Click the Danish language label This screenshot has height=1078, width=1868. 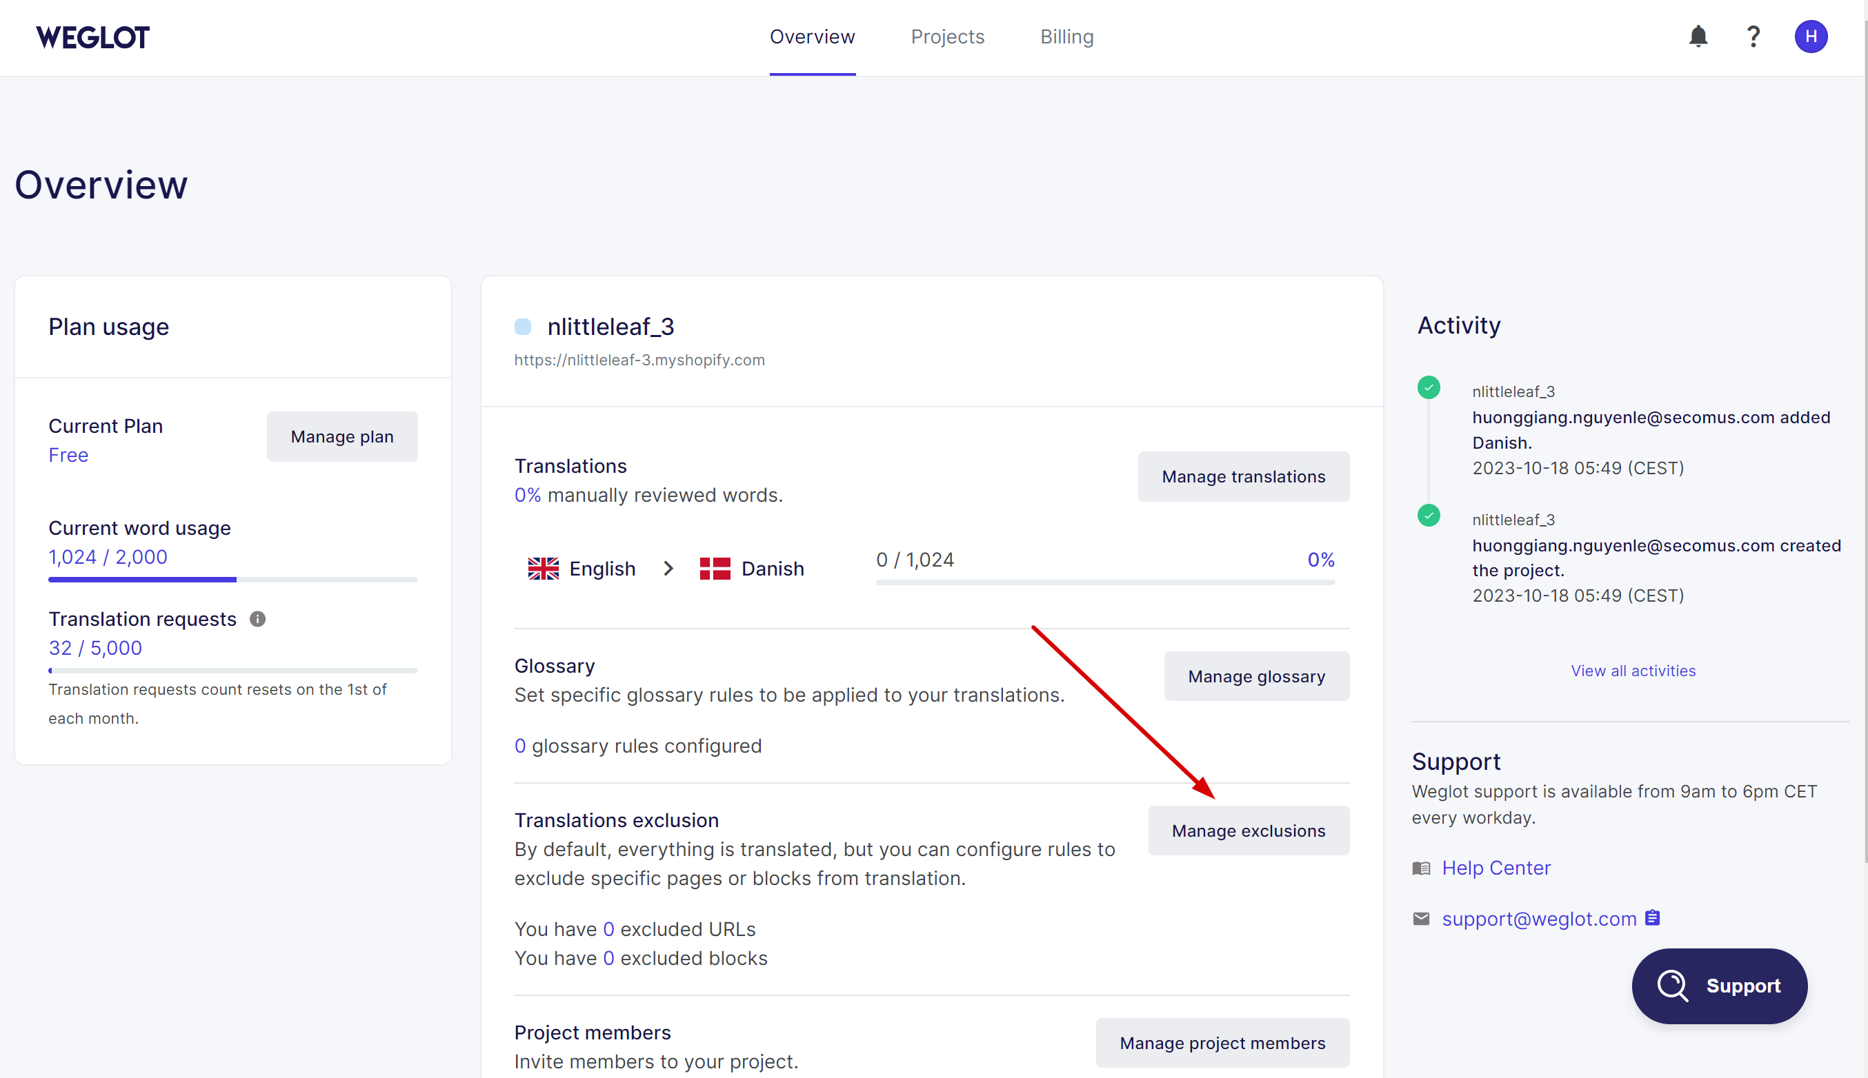772,569
